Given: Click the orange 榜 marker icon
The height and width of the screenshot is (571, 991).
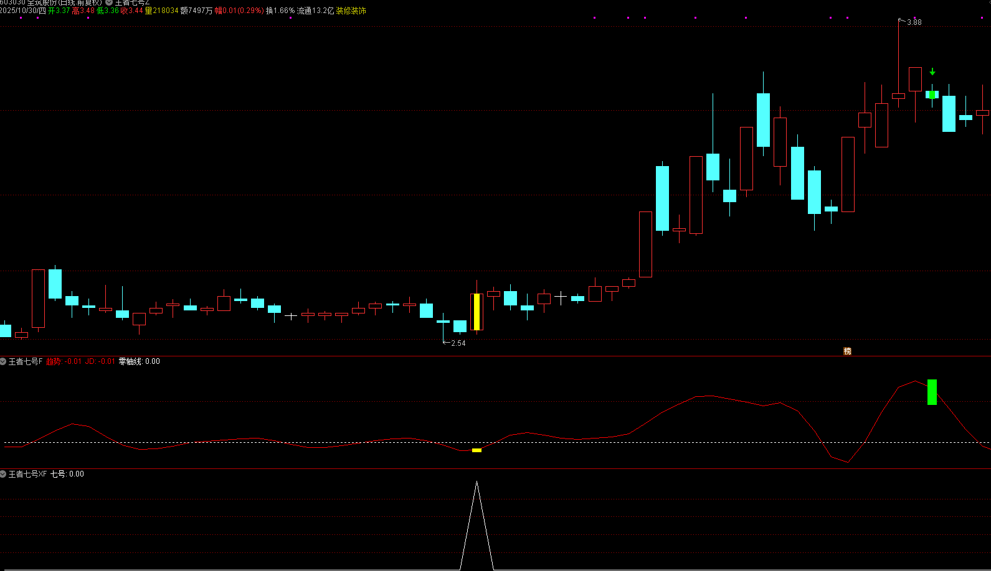Looking at the screenshot, I should pos(847,351).
